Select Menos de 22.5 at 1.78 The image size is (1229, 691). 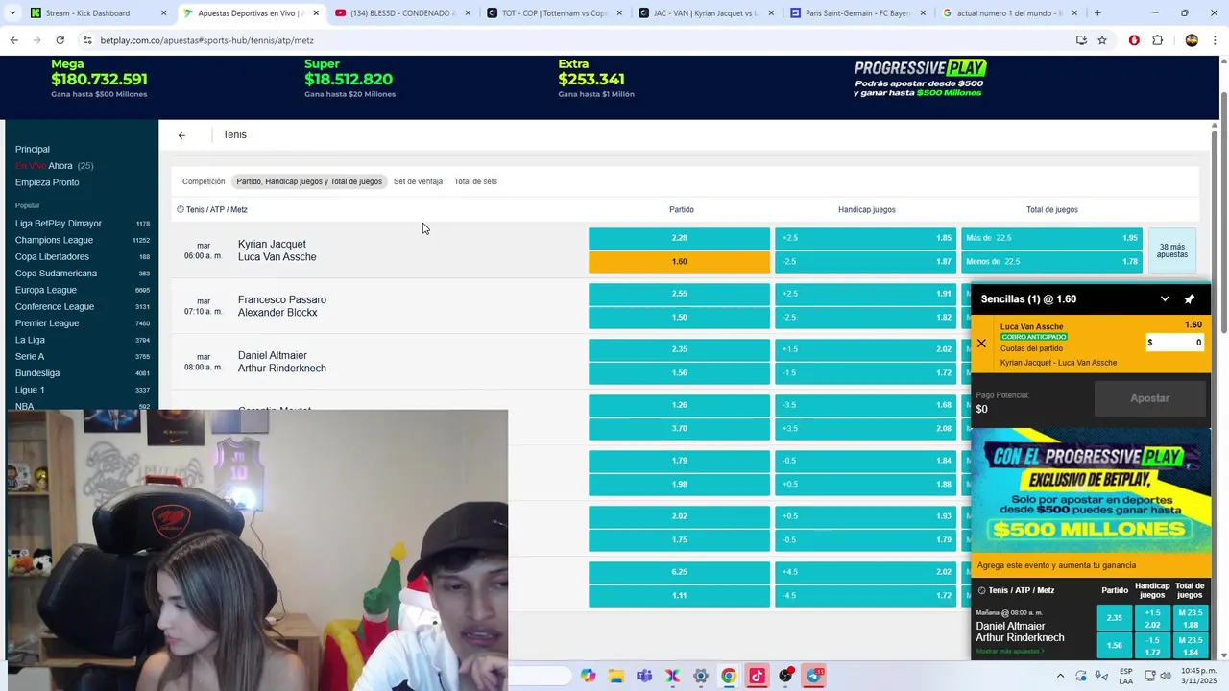(1051, 261)
